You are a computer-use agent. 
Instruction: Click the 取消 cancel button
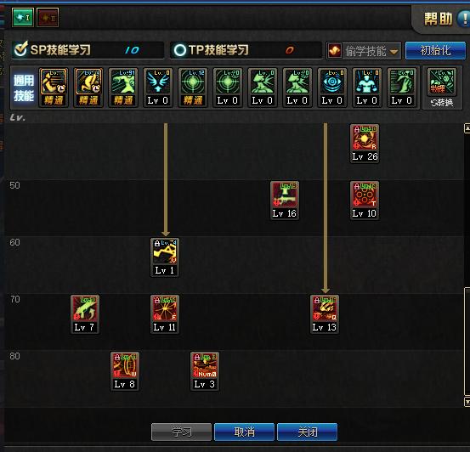point(244,432)
